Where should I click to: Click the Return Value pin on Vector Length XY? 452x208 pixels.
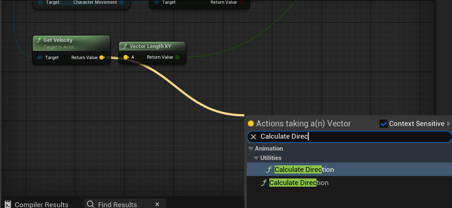pos(178,57)
